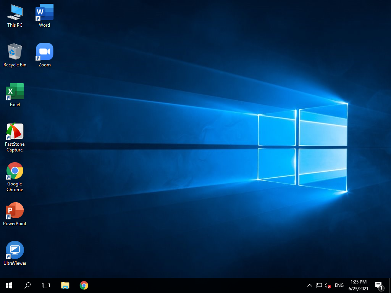Open the clock and date flyout
Image resolution: width=391 pixels, height=293 pixels.
(358, 285)
